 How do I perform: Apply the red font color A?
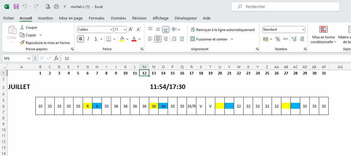(134, 39)
